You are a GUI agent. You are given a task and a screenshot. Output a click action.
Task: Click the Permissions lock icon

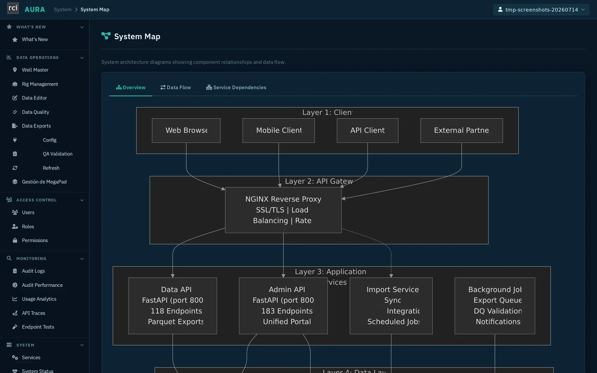point(15,240)
